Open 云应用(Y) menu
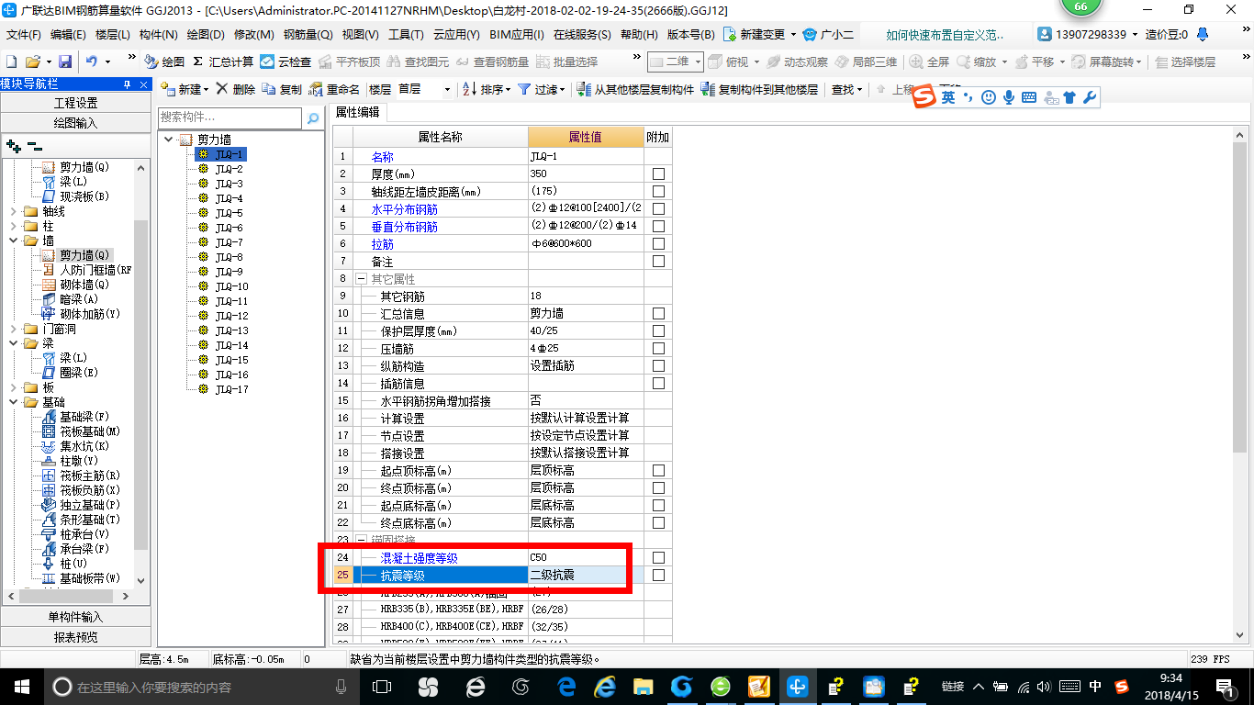 (456, 35)
